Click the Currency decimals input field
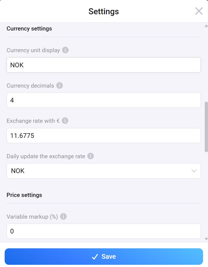208x267 pixels. pyautogui.click(x=103, y=100)
